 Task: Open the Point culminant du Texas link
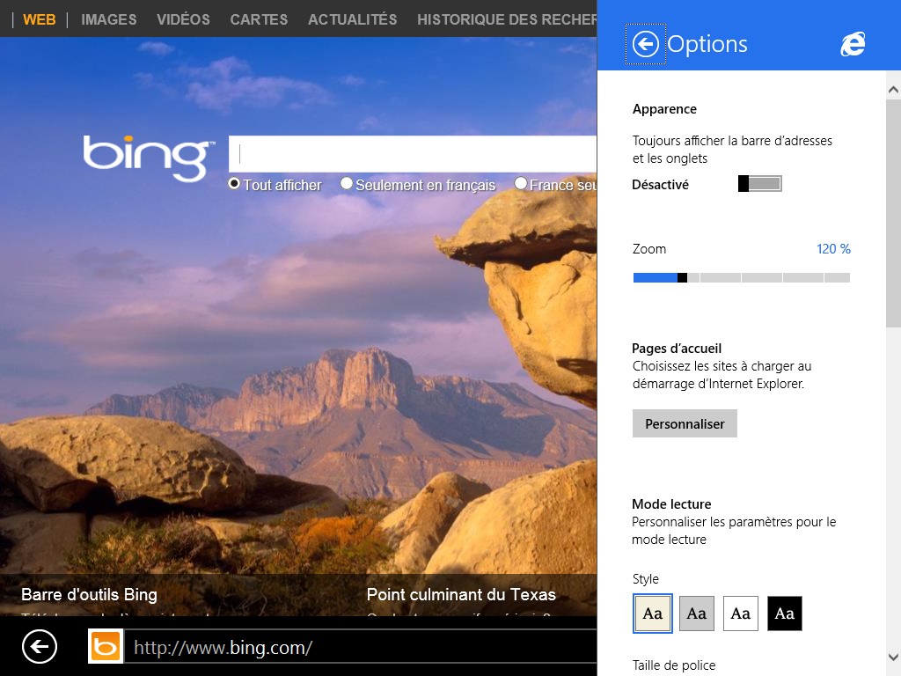(461, 594)
